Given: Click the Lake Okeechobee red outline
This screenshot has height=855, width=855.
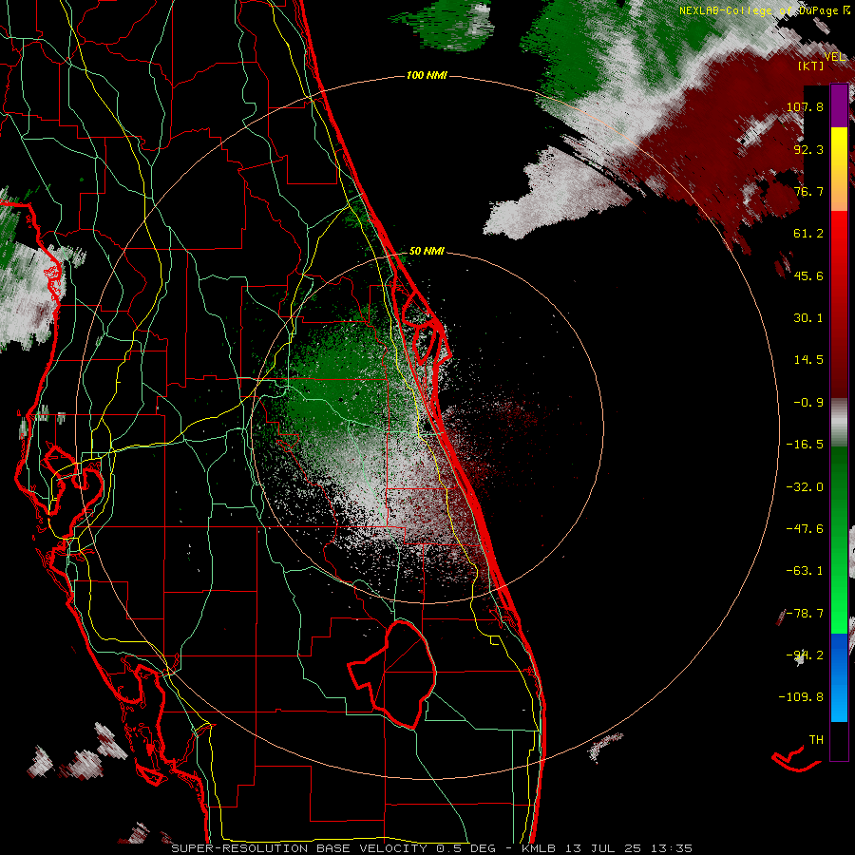Looking at the screenshot, I should [x=393, y=674].
